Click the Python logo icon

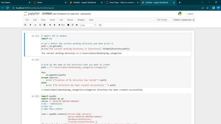[x=180, y=14]
